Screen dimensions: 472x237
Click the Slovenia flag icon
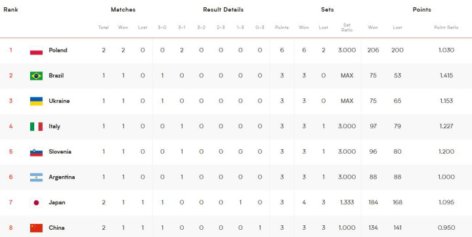[36, 152]
